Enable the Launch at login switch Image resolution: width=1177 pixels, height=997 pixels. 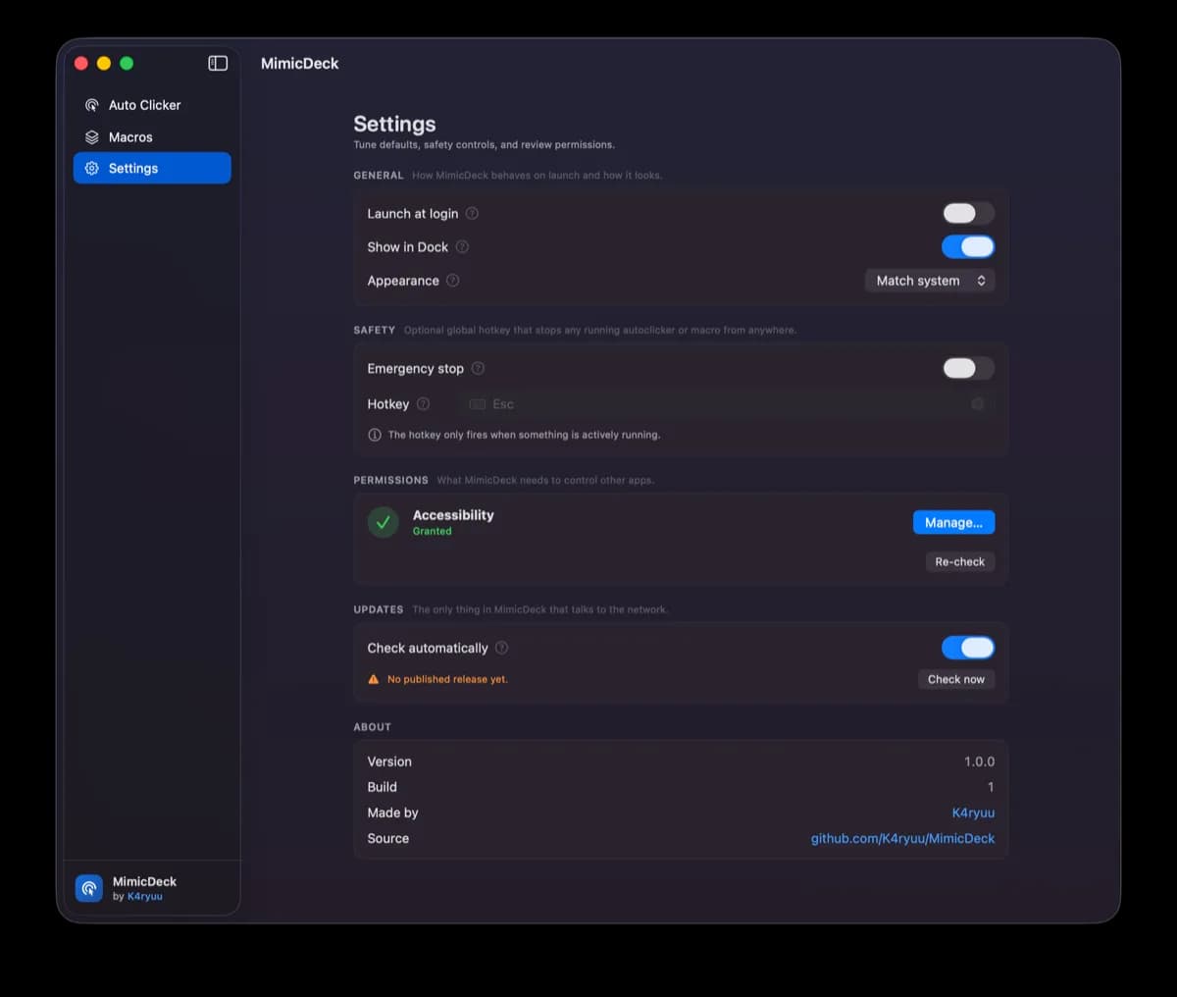(x=968, y=213)
